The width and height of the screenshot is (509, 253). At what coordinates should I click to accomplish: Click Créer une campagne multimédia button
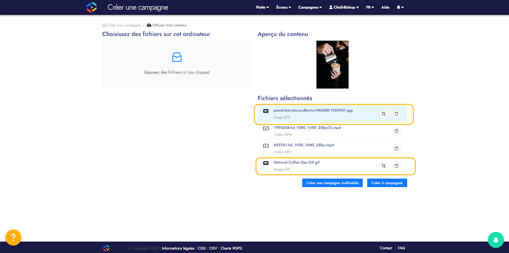332,183
